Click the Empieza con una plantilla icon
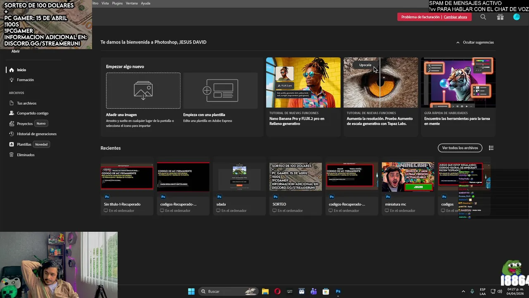This screenshot has height=298, width=529. pyautogui.click(x=220, y=91)
